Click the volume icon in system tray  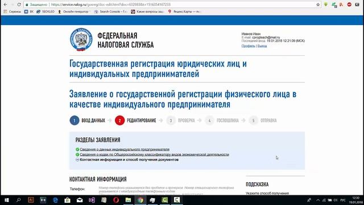(336, 200)
